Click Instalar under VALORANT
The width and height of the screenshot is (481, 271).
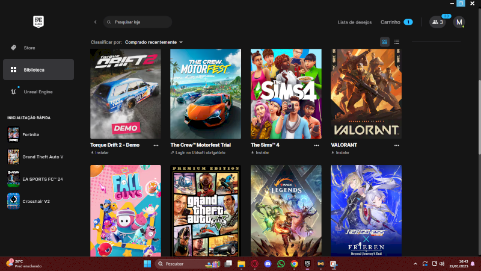click(x=340, y=153)
